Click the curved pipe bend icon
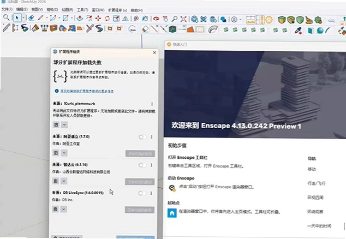The width and height of the screenshot is (346, 239). [x=213, y=29]
